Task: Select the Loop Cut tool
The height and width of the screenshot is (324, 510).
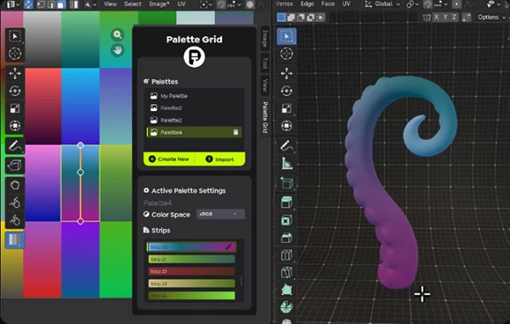Action: 286,255
